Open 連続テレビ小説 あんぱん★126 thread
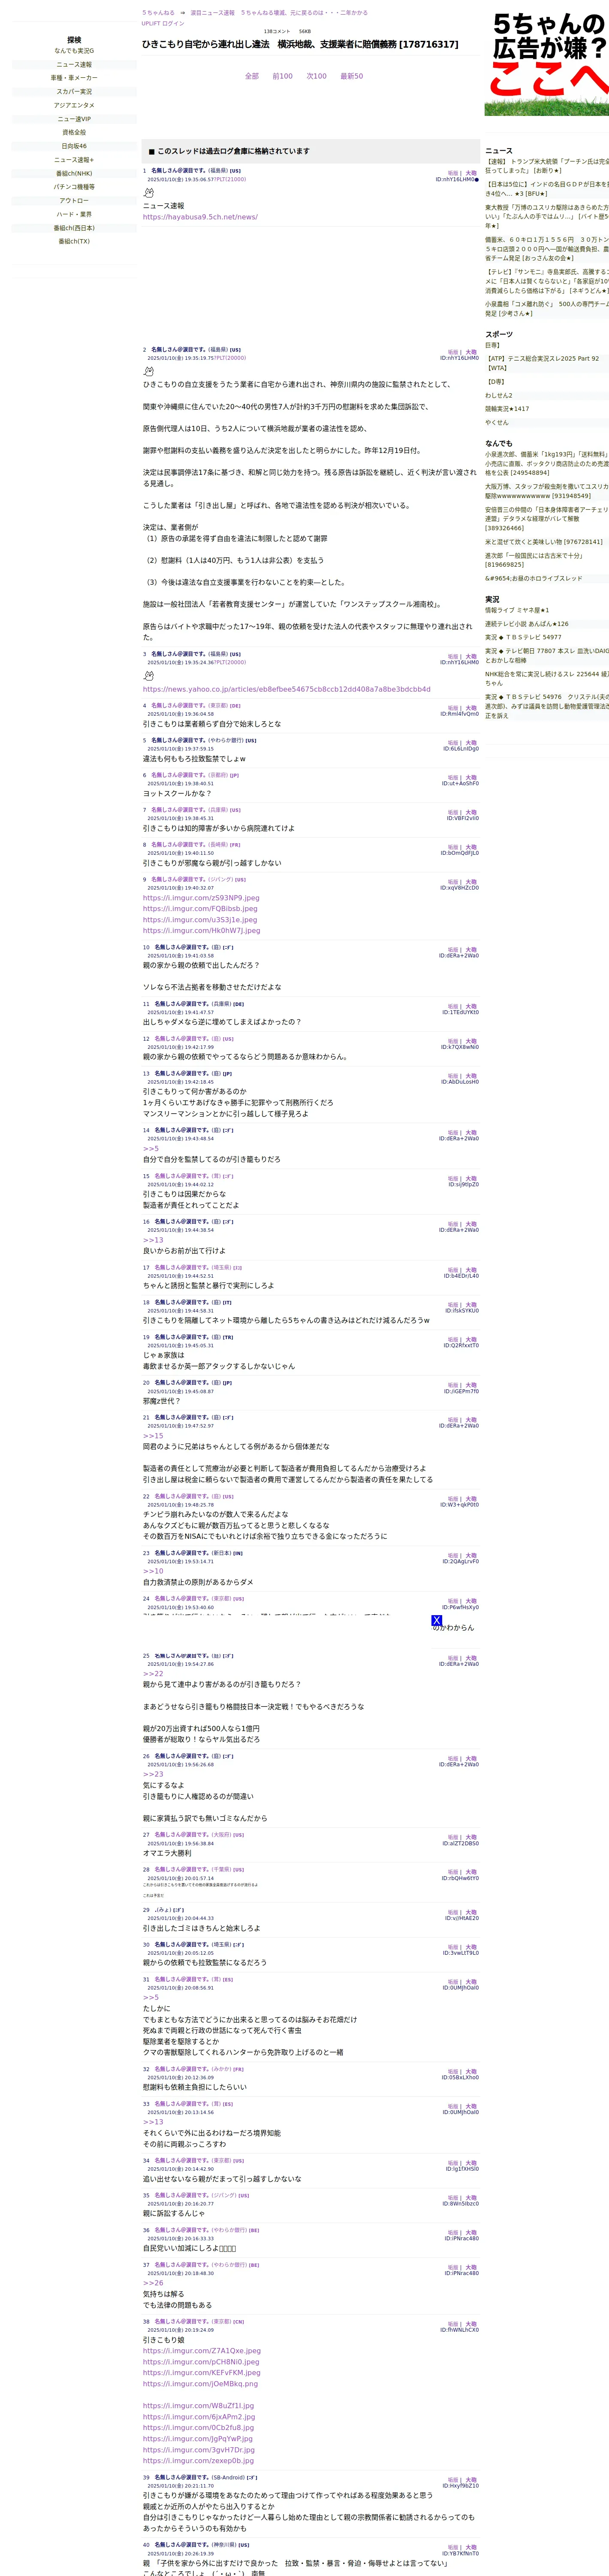Screen dimensions: 609x2576 (x=527, y=624)
